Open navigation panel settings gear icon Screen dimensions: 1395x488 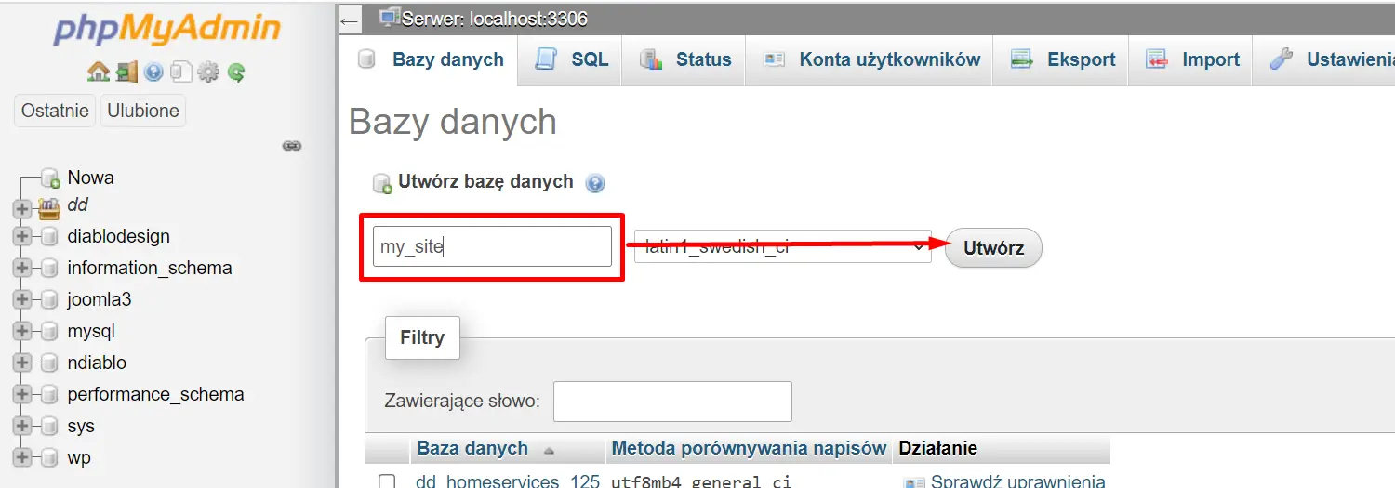pos(208,72)
